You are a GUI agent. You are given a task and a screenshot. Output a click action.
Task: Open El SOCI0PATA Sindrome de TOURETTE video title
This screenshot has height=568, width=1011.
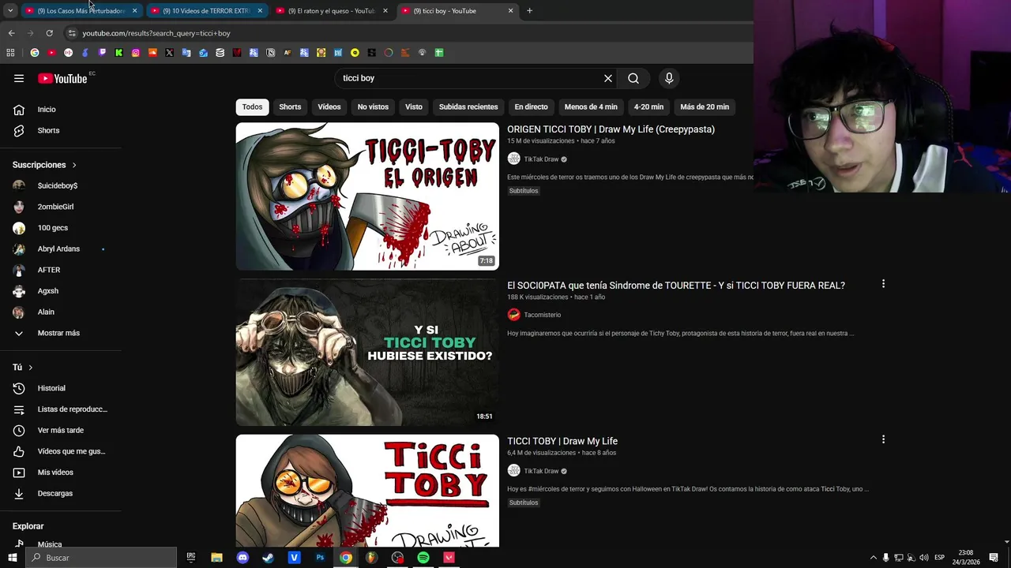676,286
